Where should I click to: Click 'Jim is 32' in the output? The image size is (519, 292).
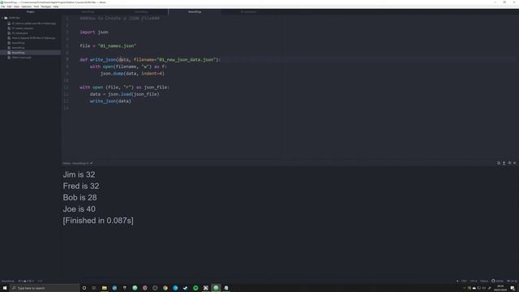pos(79,174)
